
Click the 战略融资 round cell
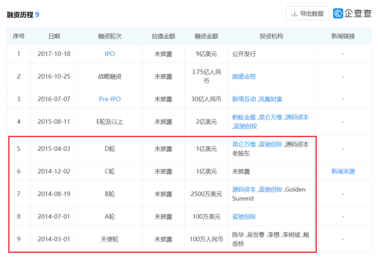[x=110, y=76]
